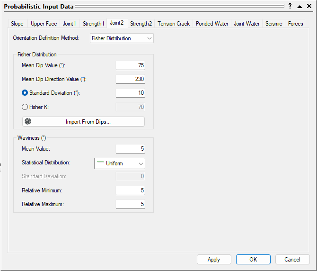Viewport: 317px width, 271px height.
Task: Click the Mean Dip Value field
Action: coord(130,65)
